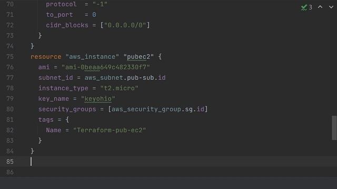Click 'Name' tag key on line 82
This screenshot has height=189, width=337.
(54, 130)
